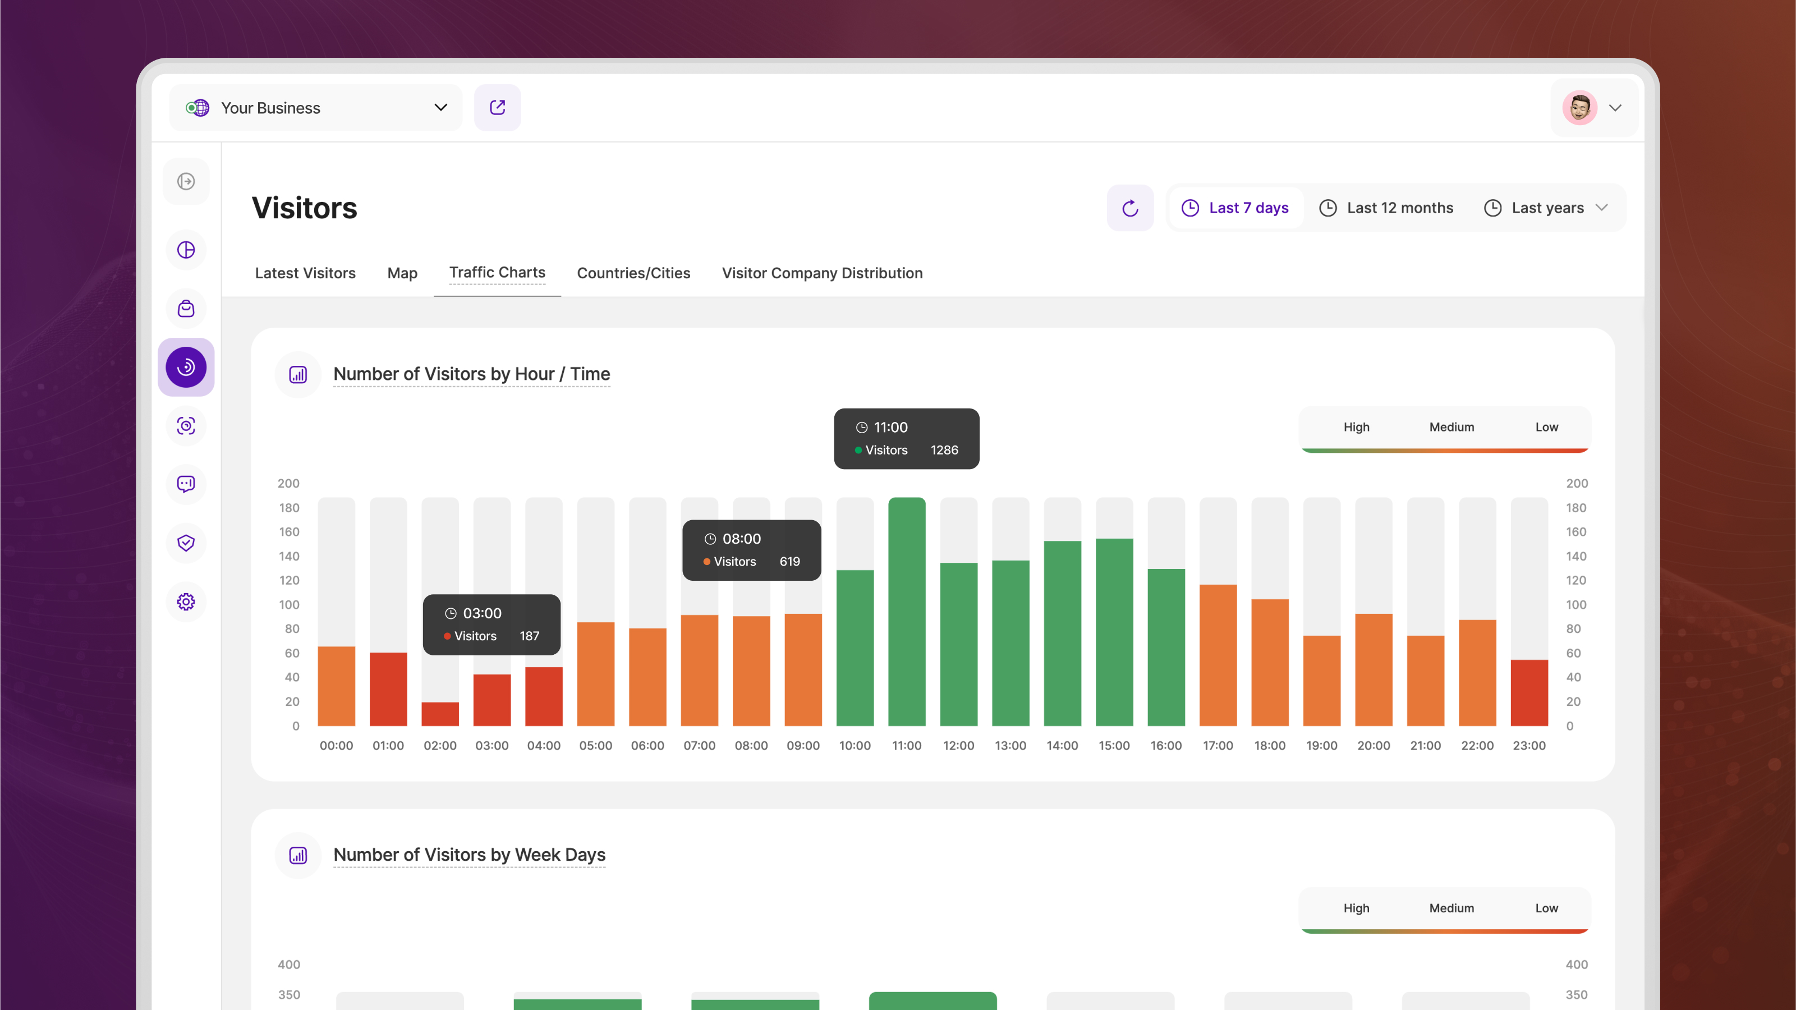Viewport: 1796px width, 1010px height.
Task: Click the Number of Visitors by Hour / Time title
Action: 471,374
